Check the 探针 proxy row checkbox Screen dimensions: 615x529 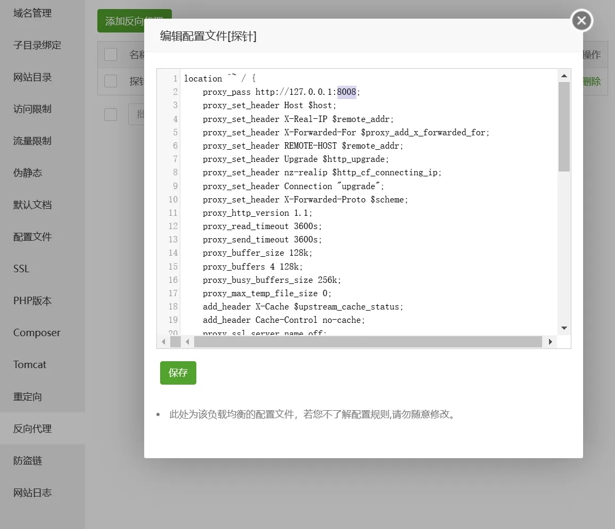tap(111, 81)
